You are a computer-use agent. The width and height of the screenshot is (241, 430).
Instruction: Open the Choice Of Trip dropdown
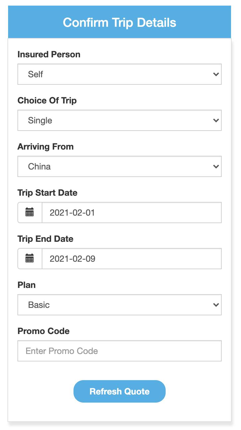coord(119,120)
